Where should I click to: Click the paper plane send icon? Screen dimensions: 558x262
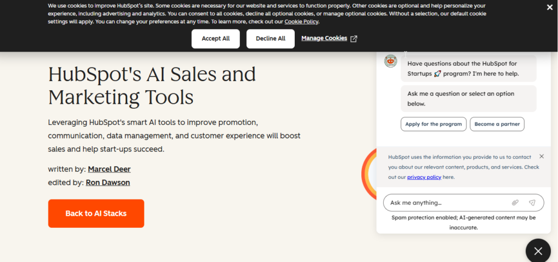(532, 203)
